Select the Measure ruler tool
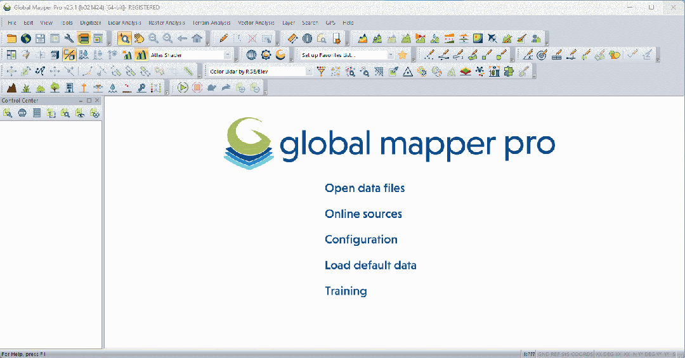Viewport: 685px width, 358px height. [x=292, y=39]
